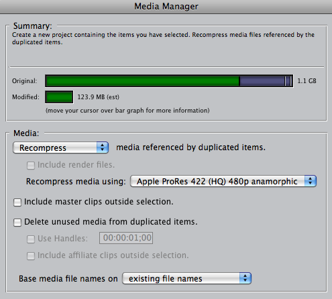
Task: Click the purple segment of the Original bar
Action: coord(262,81)
